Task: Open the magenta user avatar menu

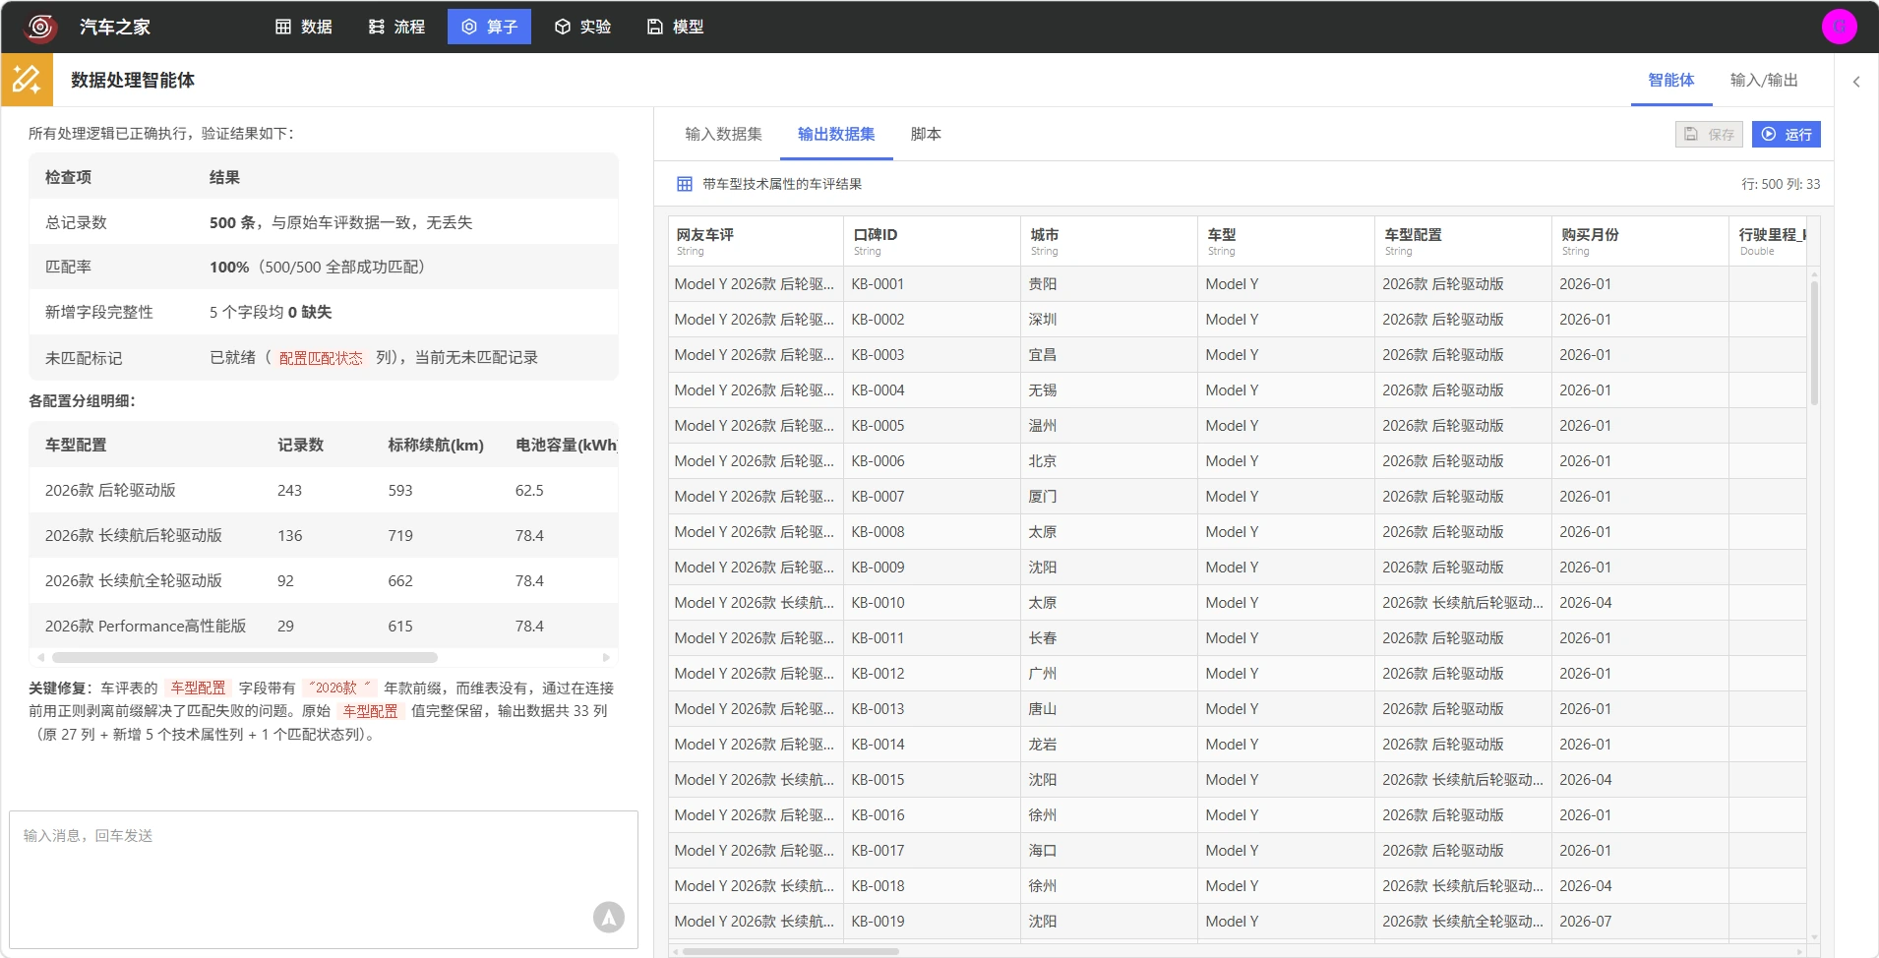Action: point(1839,27)
